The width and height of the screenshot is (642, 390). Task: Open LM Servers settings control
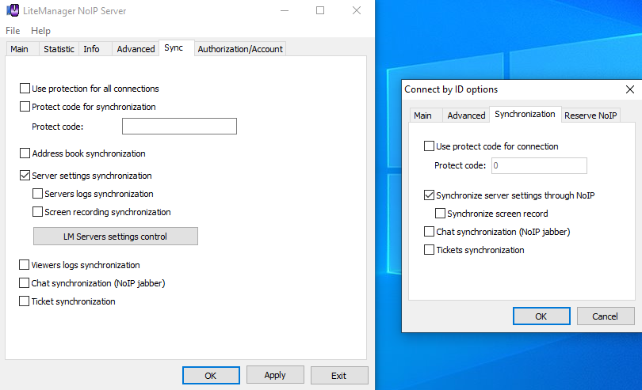coord(116,237)
